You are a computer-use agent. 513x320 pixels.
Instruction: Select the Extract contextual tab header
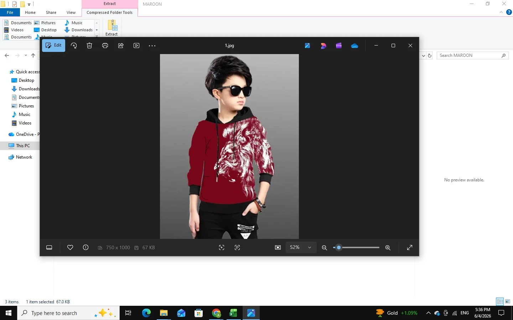[x=110, y=4]
